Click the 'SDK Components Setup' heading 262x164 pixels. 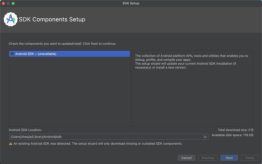(52, 19)
